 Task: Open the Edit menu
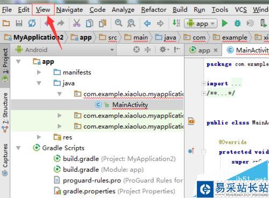tap(24, 10)
